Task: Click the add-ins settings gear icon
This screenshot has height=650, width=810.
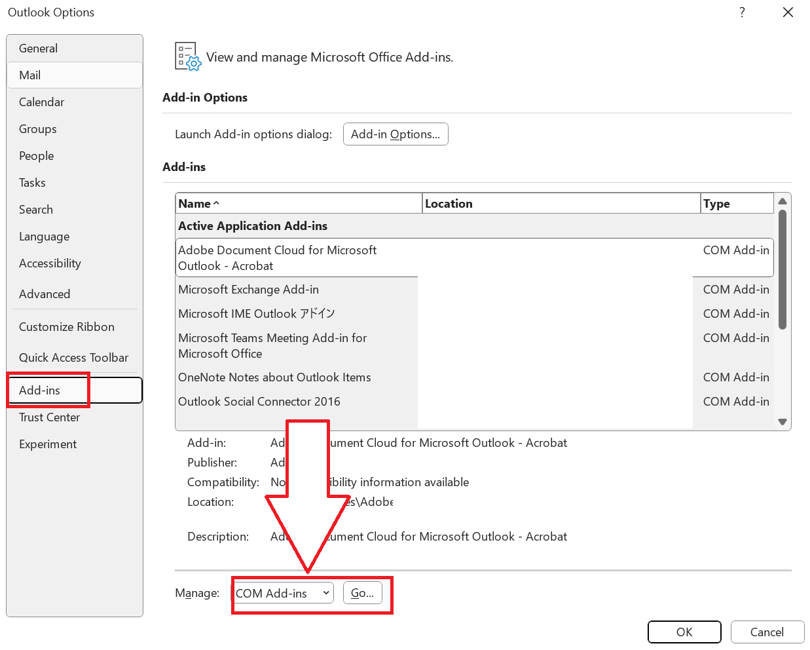Action: (188, 57)
